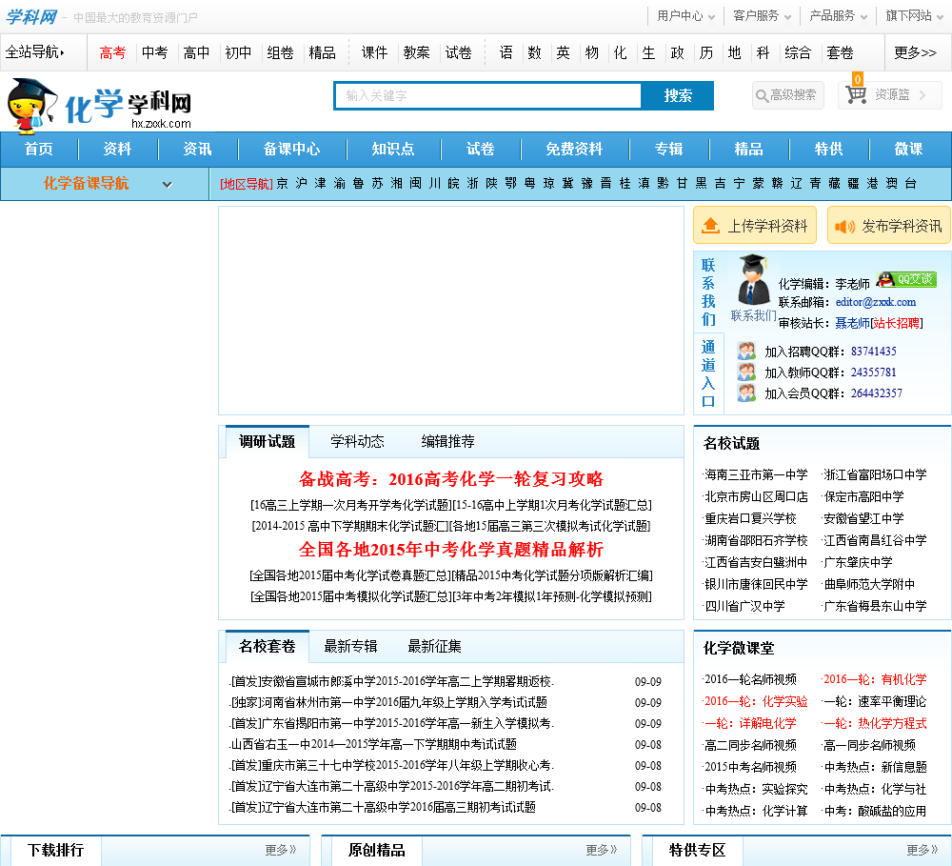952x866 pixels.
Task: Open 中考热点:实验探究 link
Action: (756, 789)
